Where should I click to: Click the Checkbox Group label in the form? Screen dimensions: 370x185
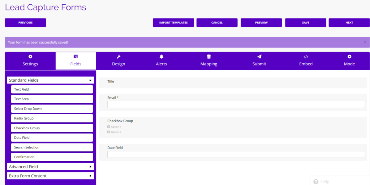120,121
